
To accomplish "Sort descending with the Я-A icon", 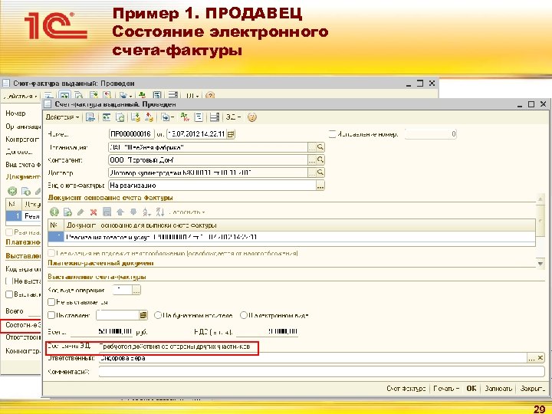I will pos(159,212).
